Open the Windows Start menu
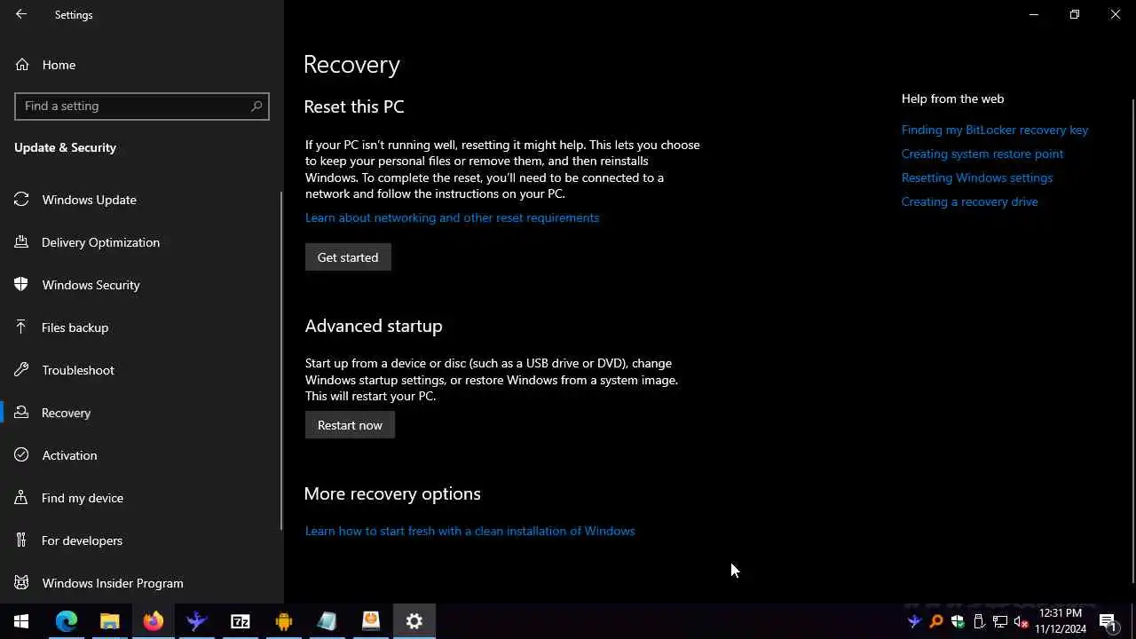 click(21, 621)
